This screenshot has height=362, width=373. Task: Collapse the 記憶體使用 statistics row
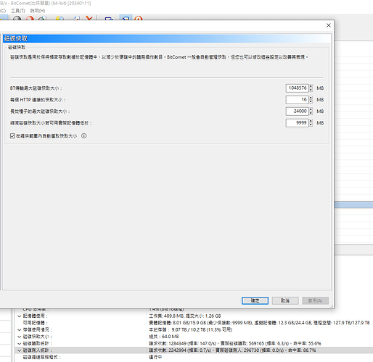(x=20, y=316)
